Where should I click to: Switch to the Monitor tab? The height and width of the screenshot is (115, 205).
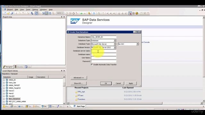tap(19, 67)
